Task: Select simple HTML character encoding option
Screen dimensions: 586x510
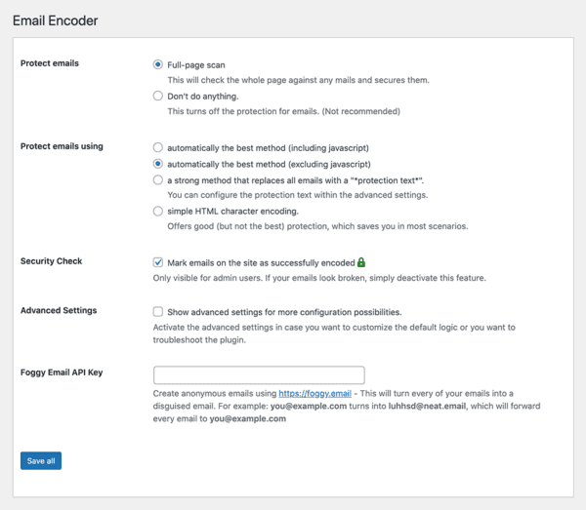Action: (x=158, y=211)
